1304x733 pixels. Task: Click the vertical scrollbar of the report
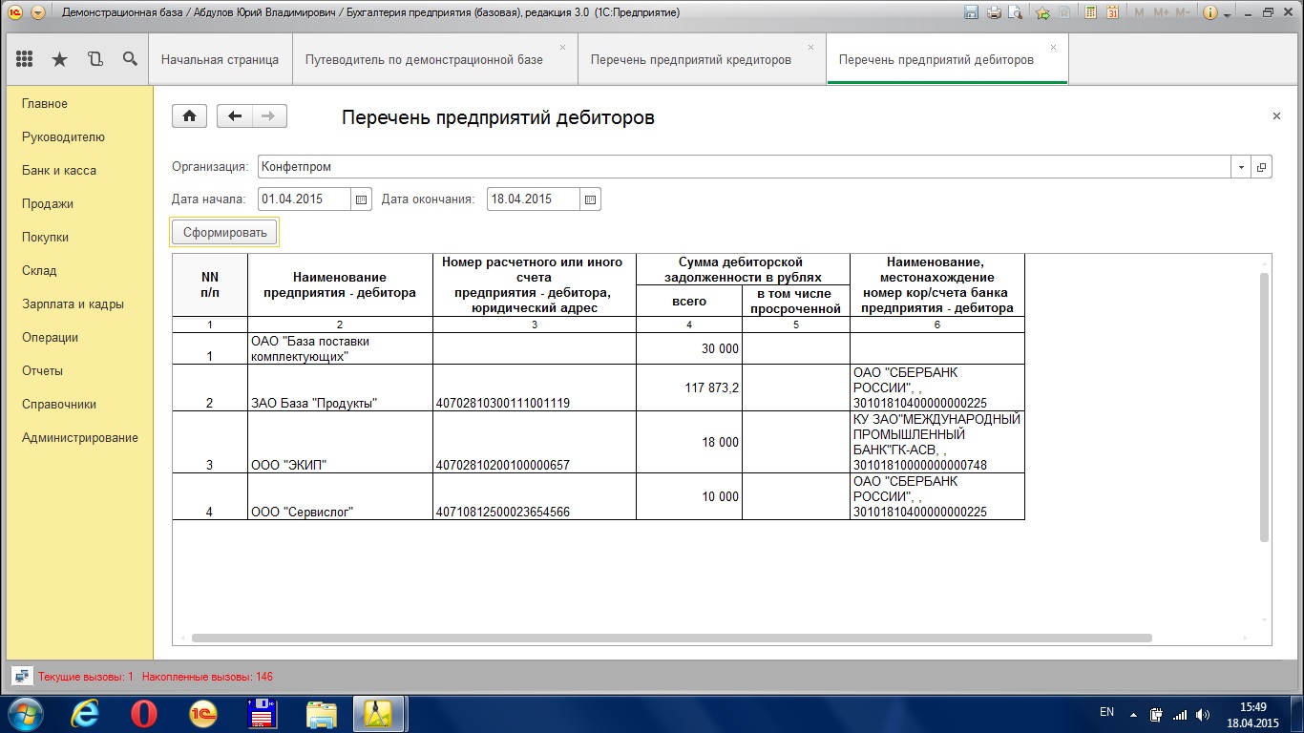coord(1265,407)
